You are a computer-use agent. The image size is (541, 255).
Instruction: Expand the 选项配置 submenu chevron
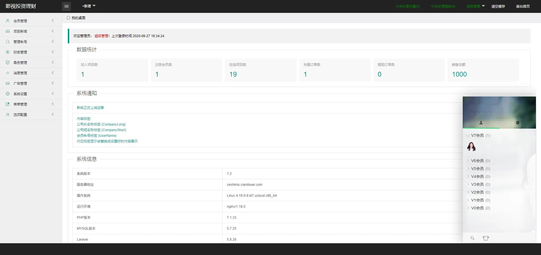[x=53, y=114]
